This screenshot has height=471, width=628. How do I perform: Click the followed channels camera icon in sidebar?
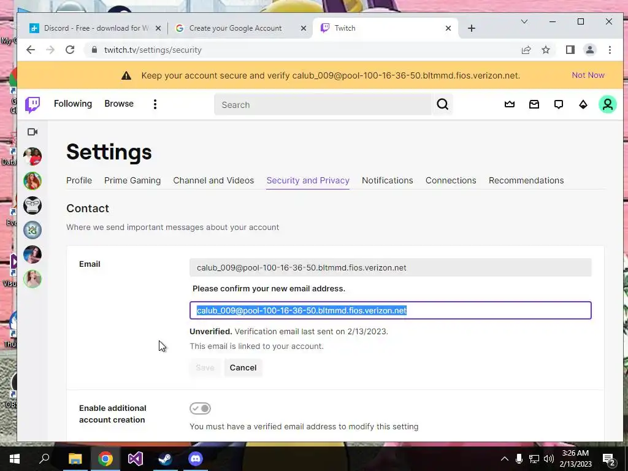33,132
